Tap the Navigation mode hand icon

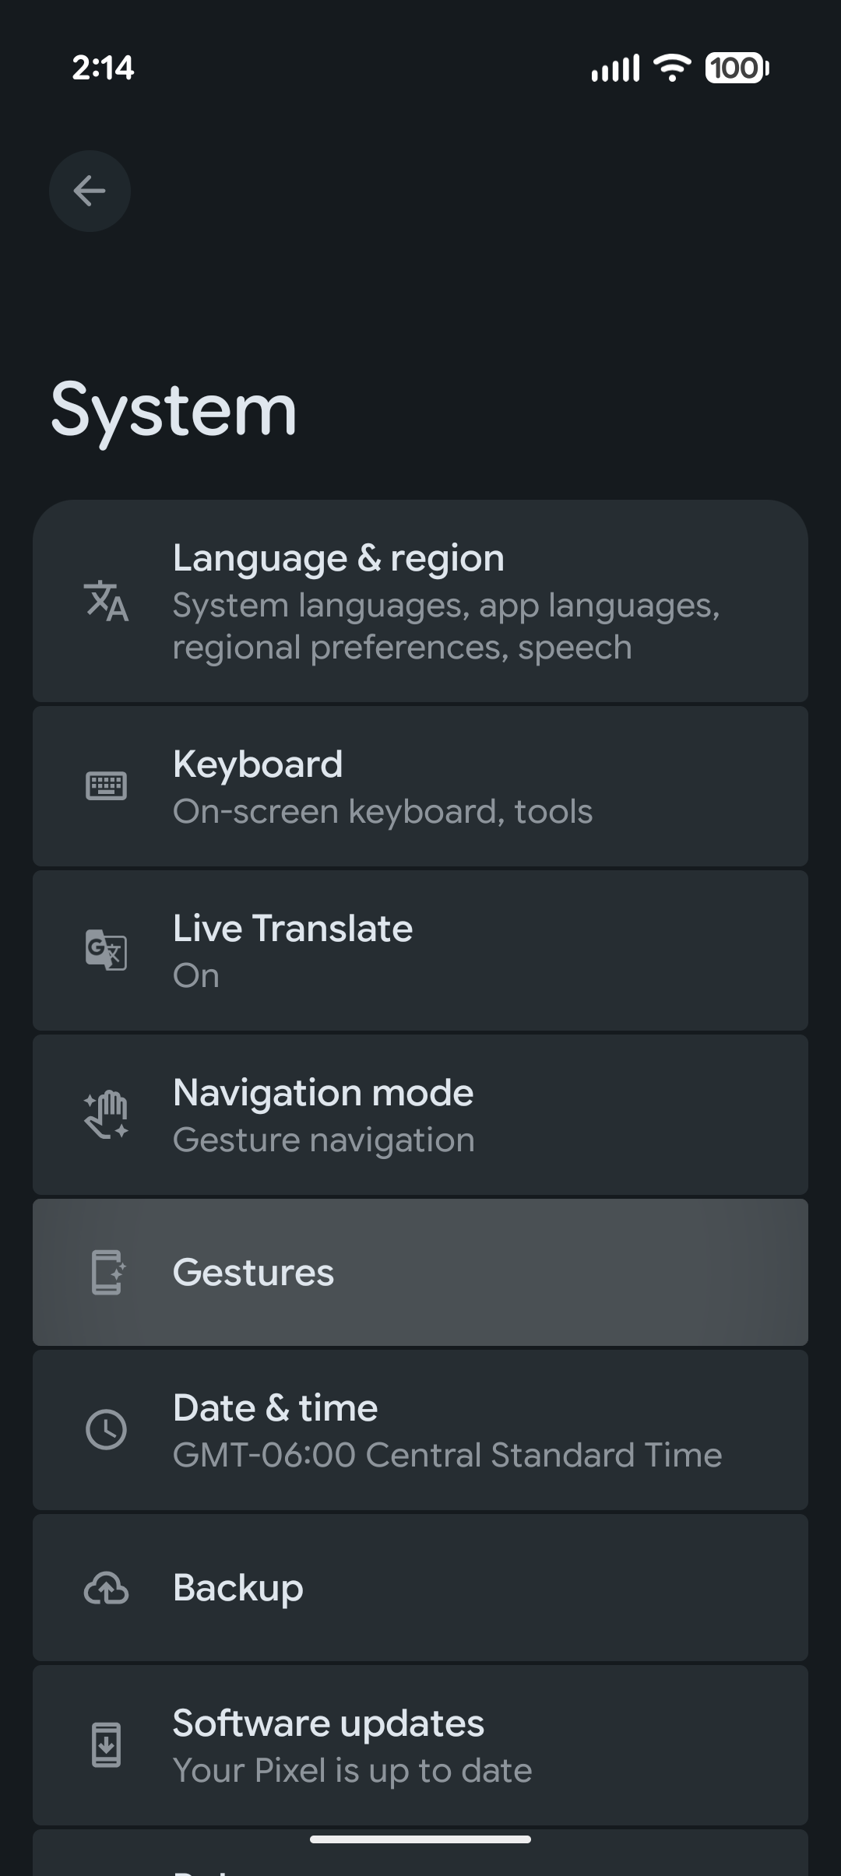pyautogui.click(x=106, y=1115)
